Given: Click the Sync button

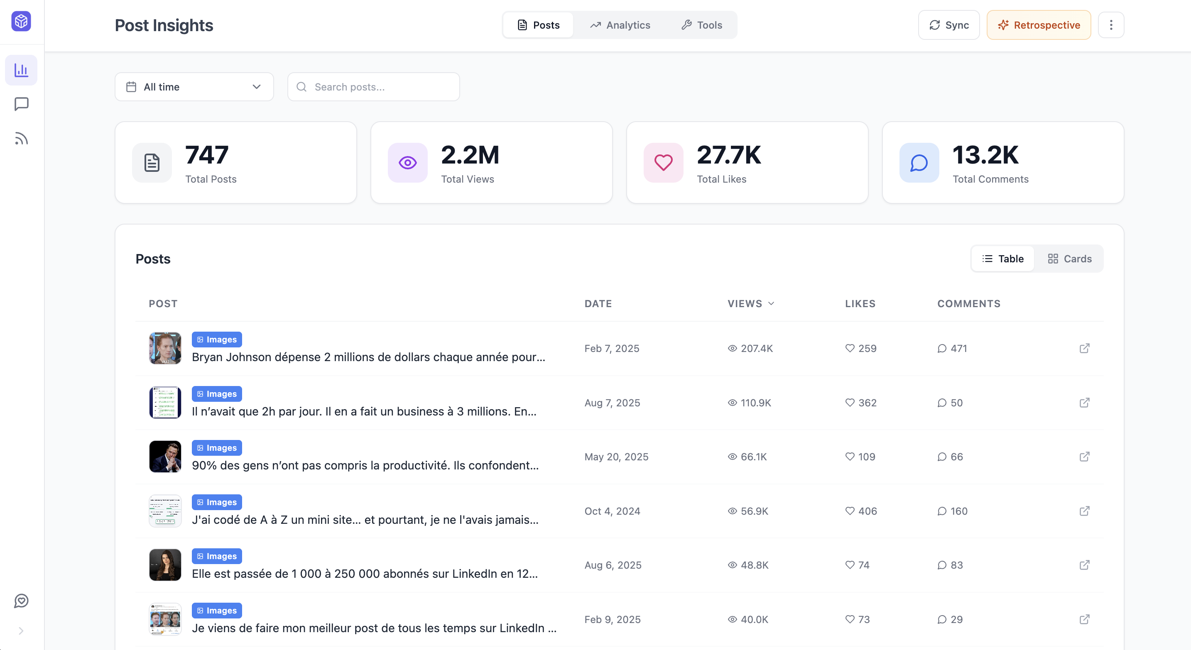Looking at the screenshot, I should click(949, 25).
